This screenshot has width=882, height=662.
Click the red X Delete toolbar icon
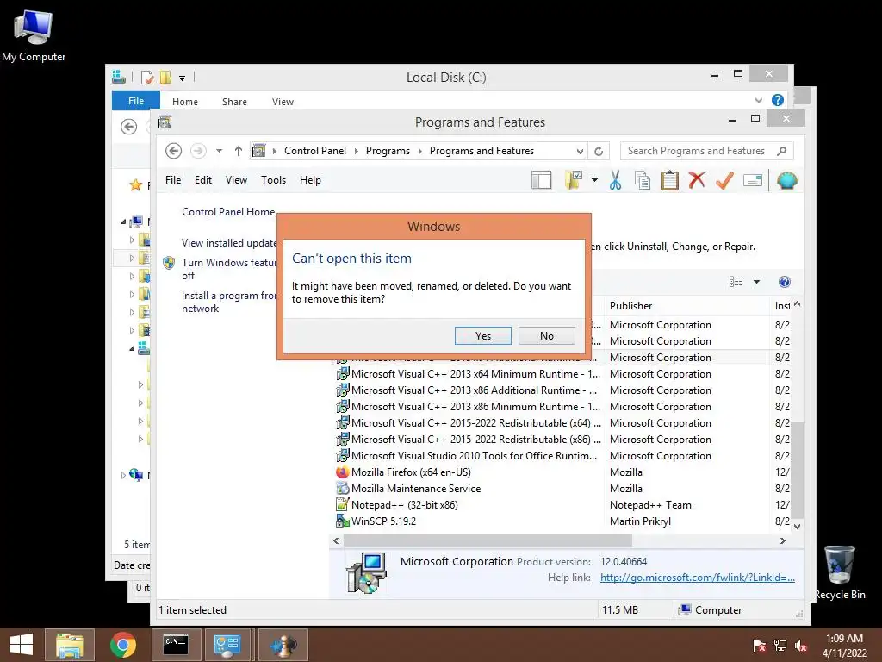pyautogui.click(x=697, y=181)
